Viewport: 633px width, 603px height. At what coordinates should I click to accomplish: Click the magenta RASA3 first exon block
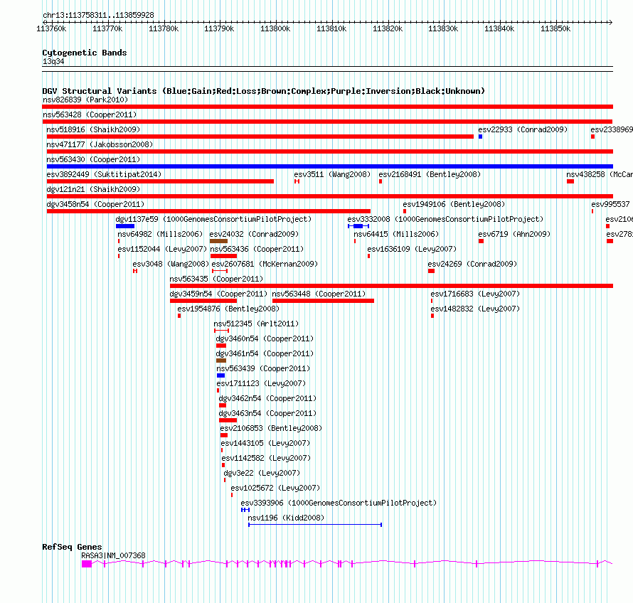87,564
